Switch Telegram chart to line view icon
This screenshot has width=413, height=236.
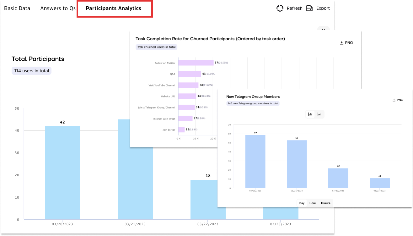(319, 114)
